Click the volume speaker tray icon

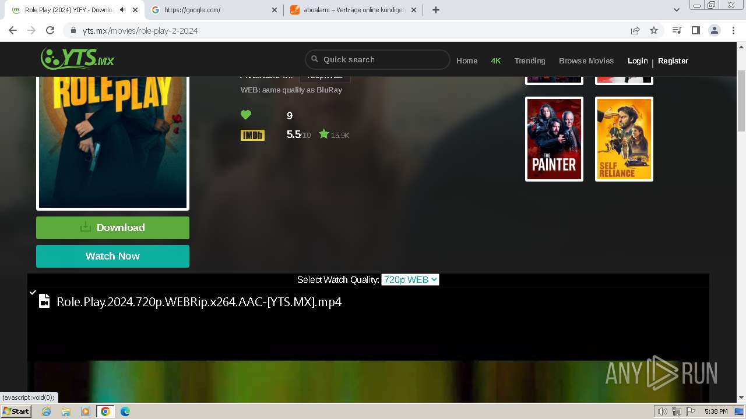click(663, 411)
